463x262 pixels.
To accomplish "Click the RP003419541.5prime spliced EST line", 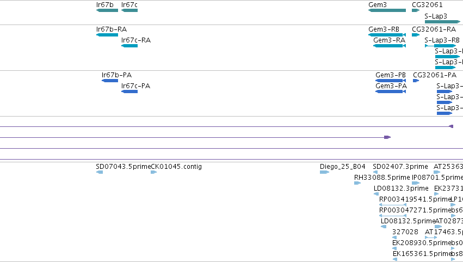I will point(393,205).
